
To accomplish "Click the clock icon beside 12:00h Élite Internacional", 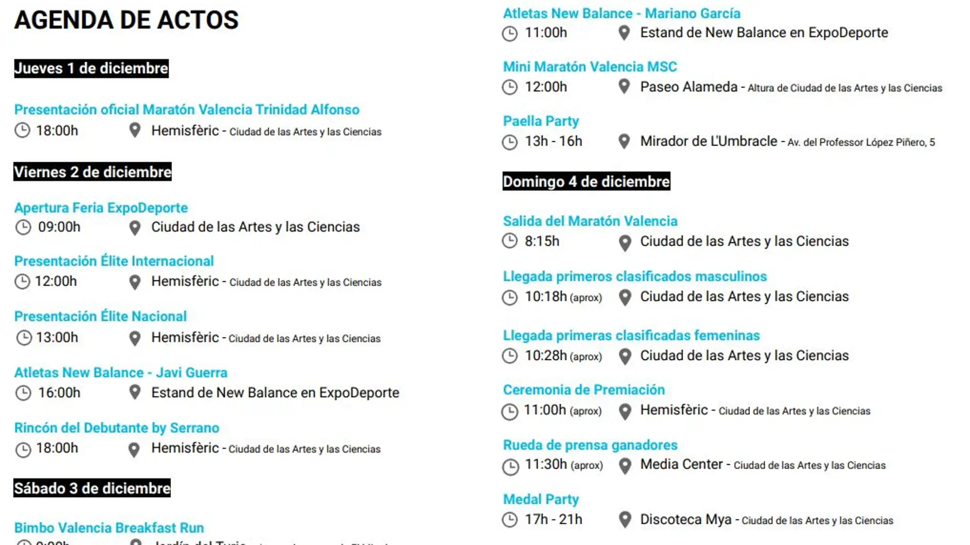I will coord(22,281).
